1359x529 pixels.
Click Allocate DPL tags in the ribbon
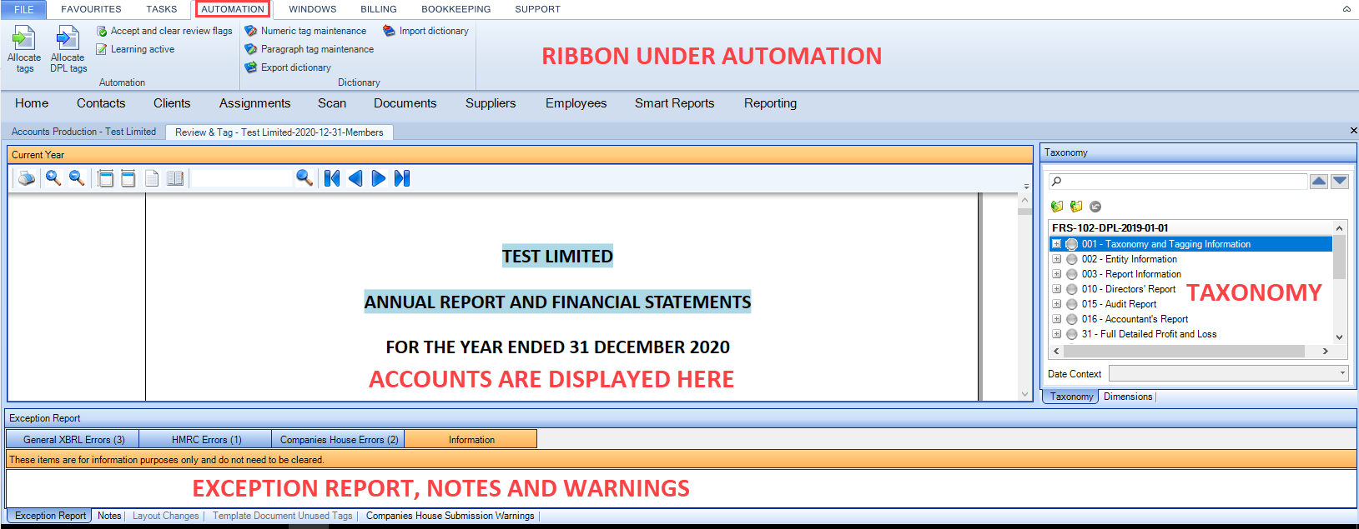[68, 49]
